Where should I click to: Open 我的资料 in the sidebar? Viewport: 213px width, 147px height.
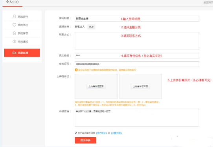(22, 17)
